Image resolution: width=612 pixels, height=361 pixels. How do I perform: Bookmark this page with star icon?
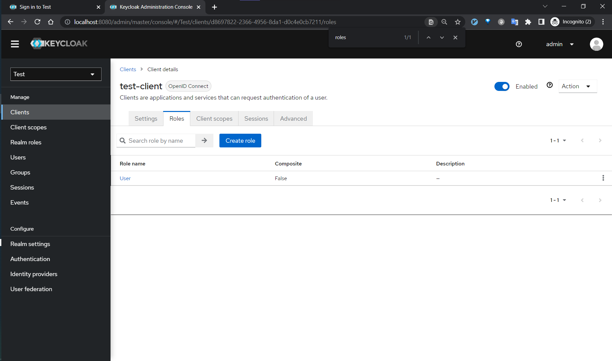pyautogui.click(x=458, y=22)
